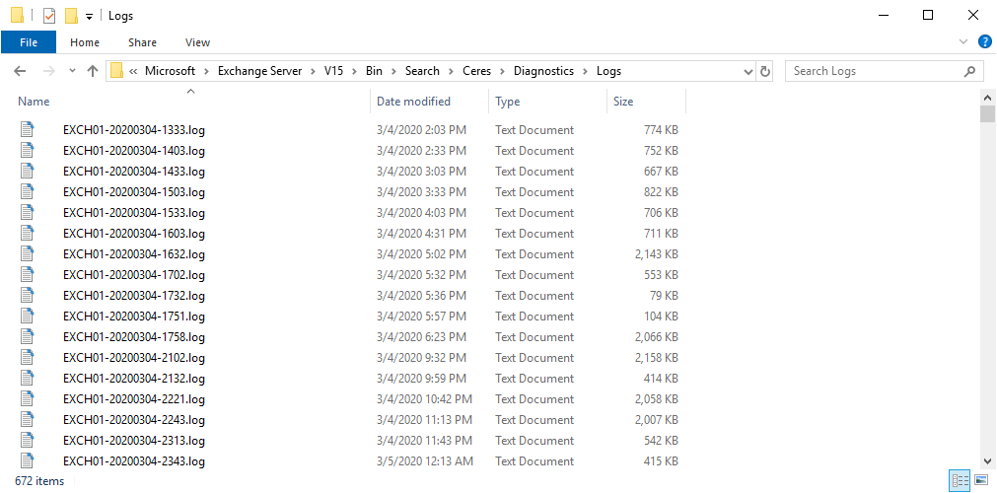
Task: Select file icon for EXCH01-20200304-2243.log
Action: (27, 419)
